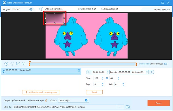
Task: Set segment start with left bracket button
Action: click(89, 72)
